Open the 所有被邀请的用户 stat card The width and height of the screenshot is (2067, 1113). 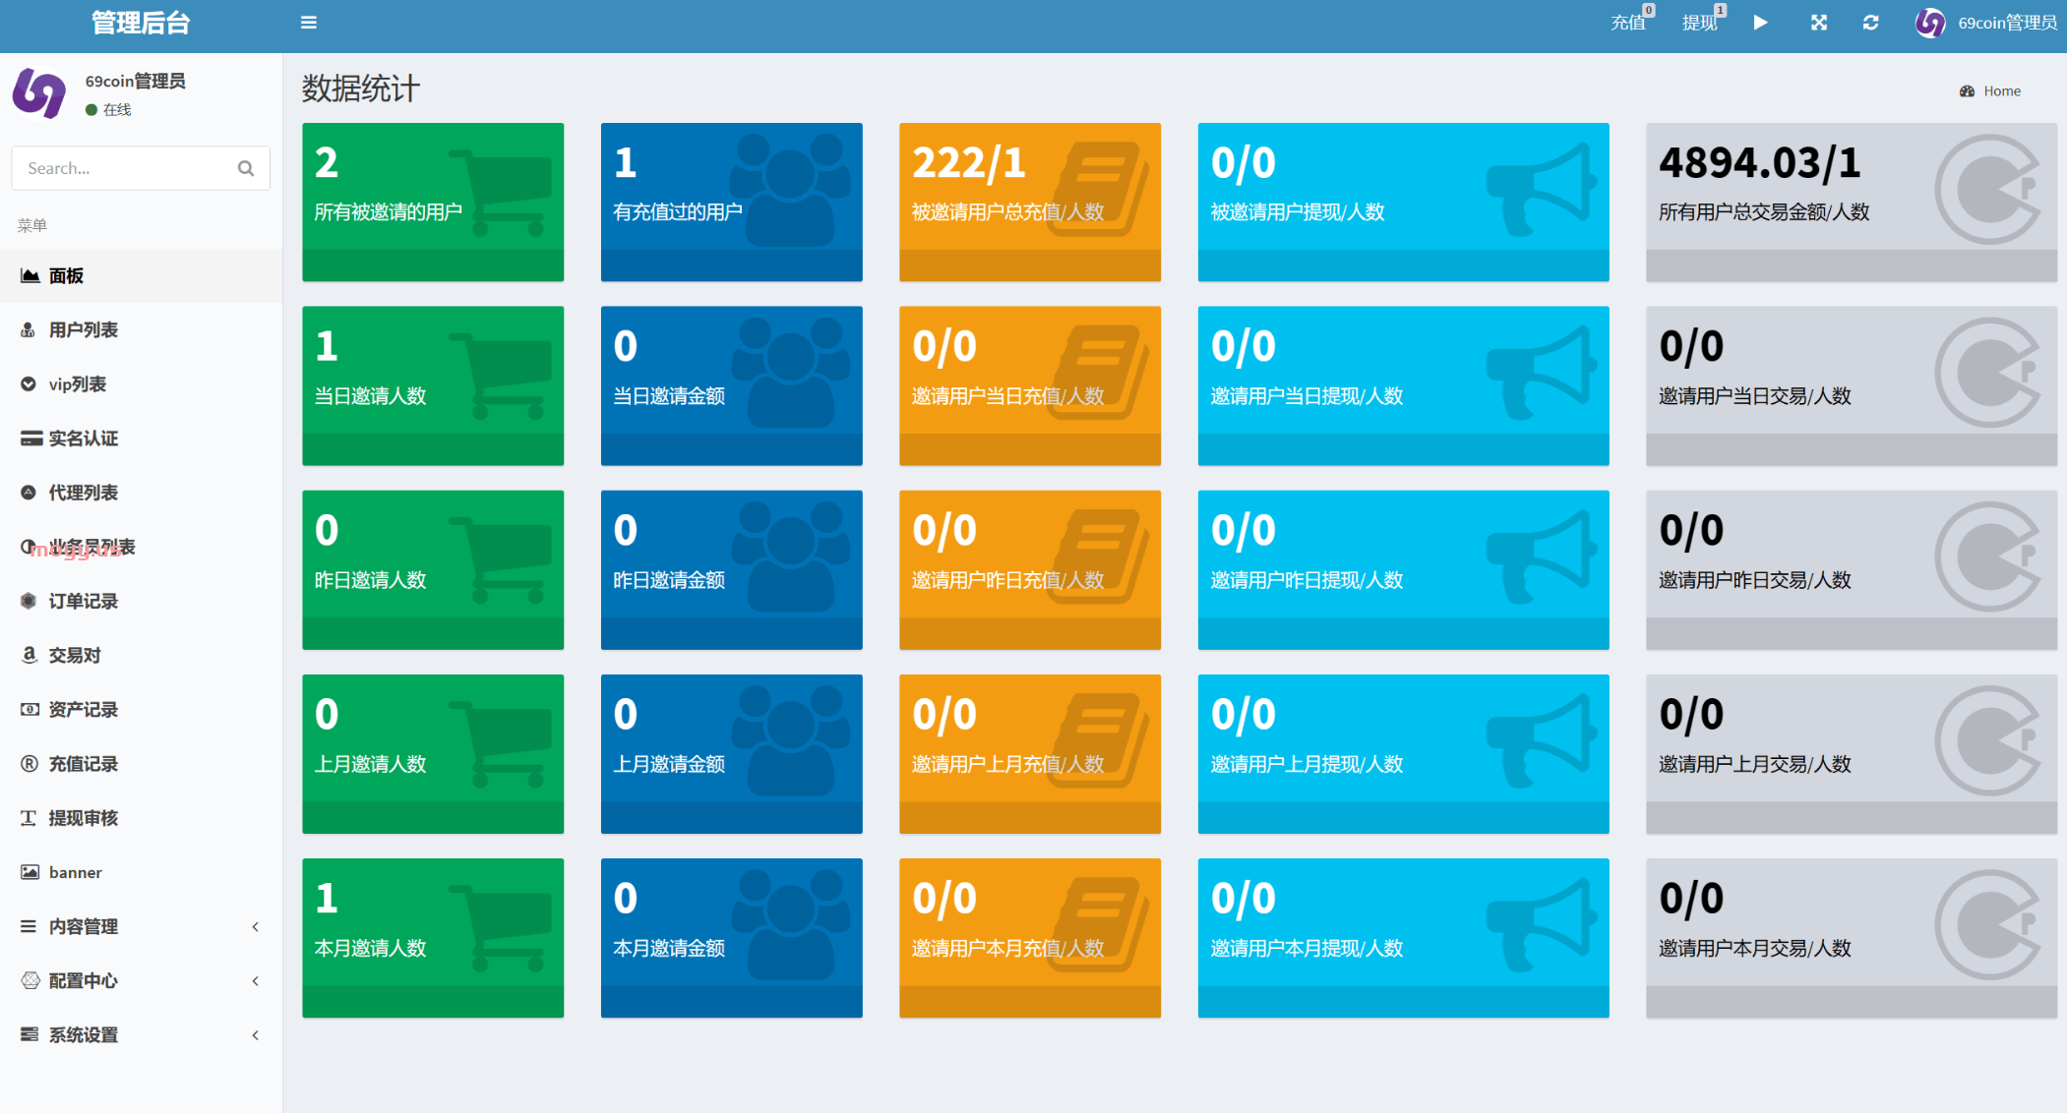433,202
